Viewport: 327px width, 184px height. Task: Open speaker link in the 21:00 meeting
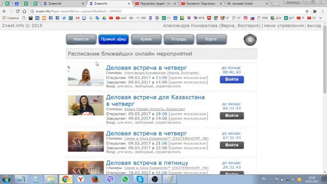coord(166,139)
